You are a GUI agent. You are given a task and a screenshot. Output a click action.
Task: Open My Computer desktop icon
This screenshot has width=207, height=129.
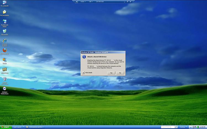pos(4,3)
